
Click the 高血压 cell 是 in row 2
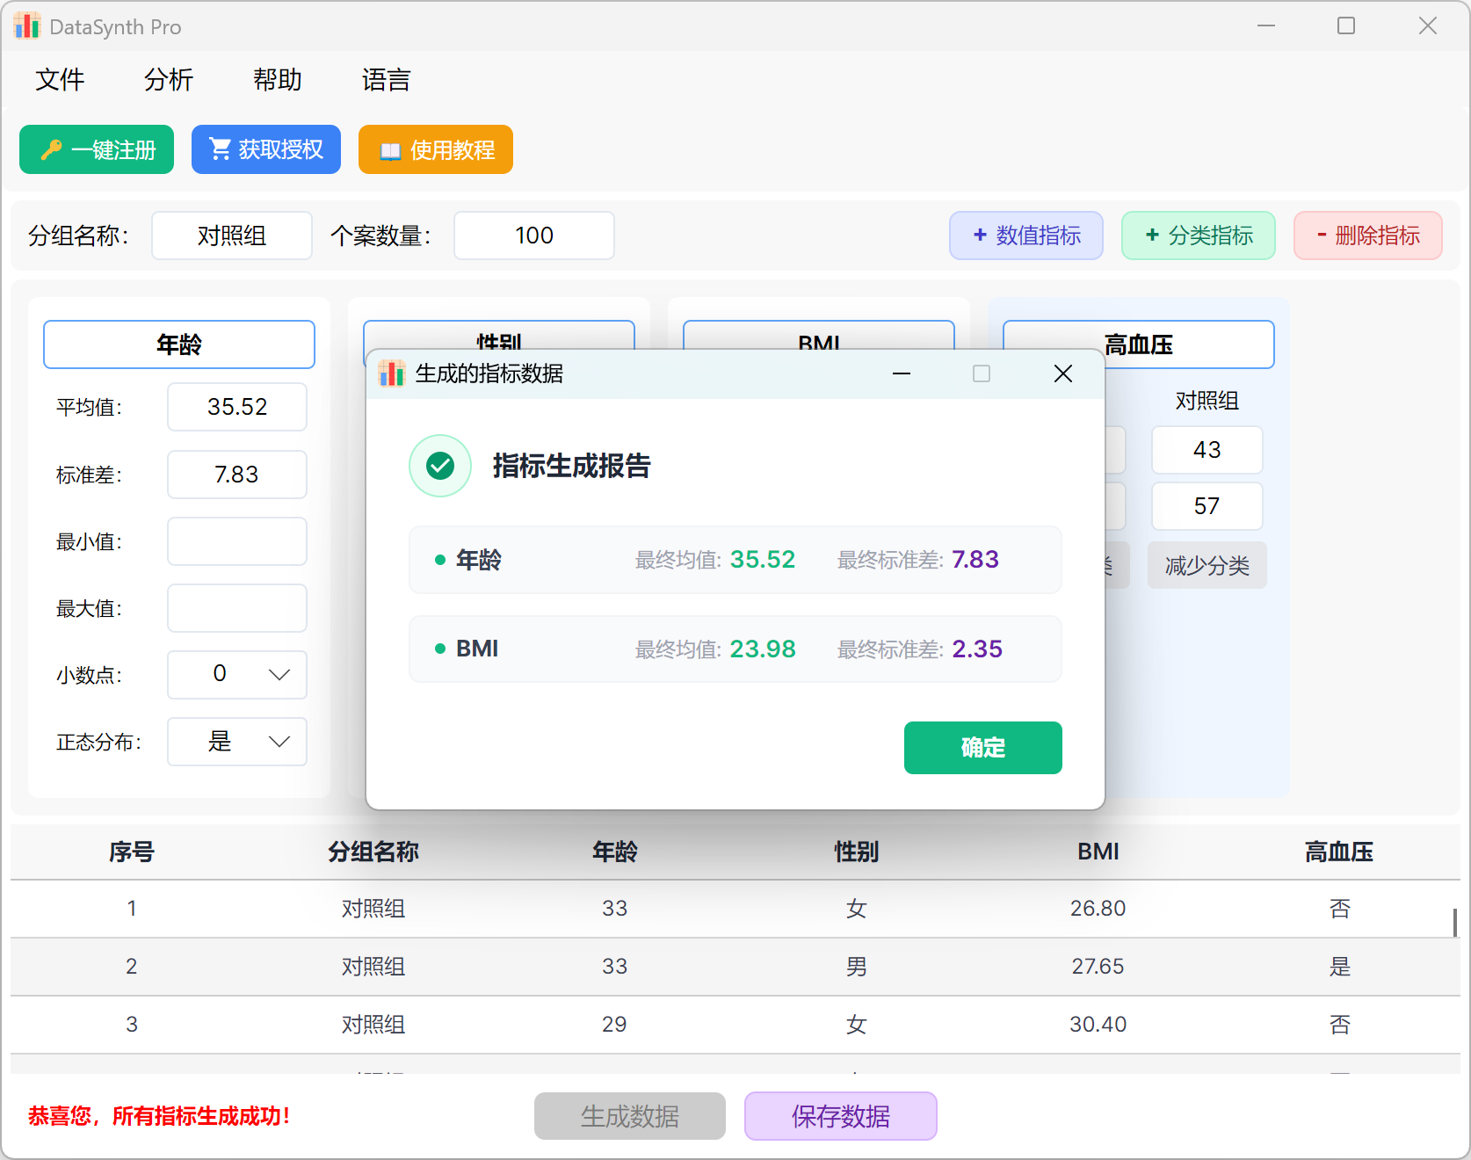tap(1339, 967)
